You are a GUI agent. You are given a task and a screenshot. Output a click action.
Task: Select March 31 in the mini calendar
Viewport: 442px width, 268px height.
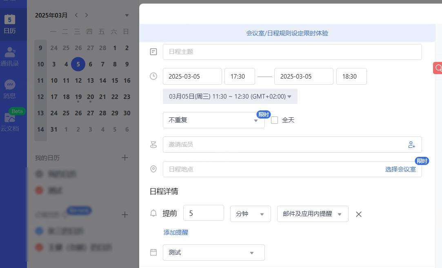tap(54, 130)
